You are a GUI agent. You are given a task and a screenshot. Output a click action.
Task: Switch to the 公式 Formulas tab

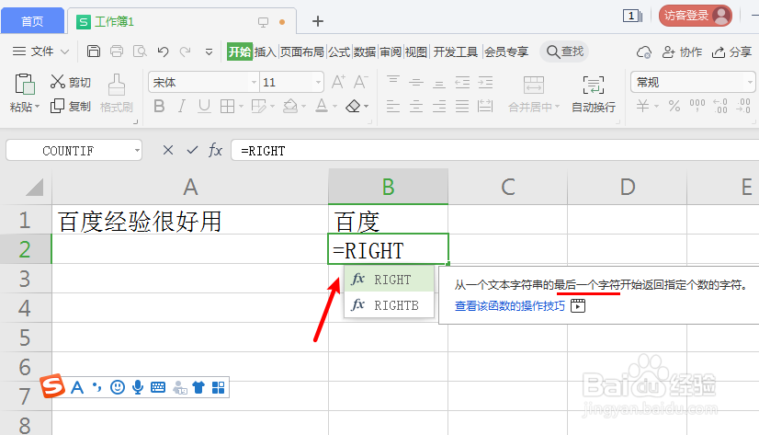point(339,52)
